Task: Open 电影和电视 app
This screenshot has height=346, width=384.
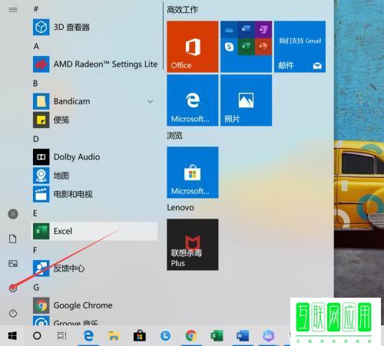Action: [x=94, y=194]
